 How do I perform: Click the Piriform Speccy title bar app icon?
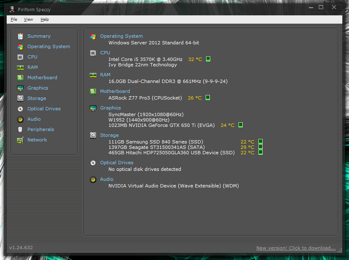click(12, 10)
